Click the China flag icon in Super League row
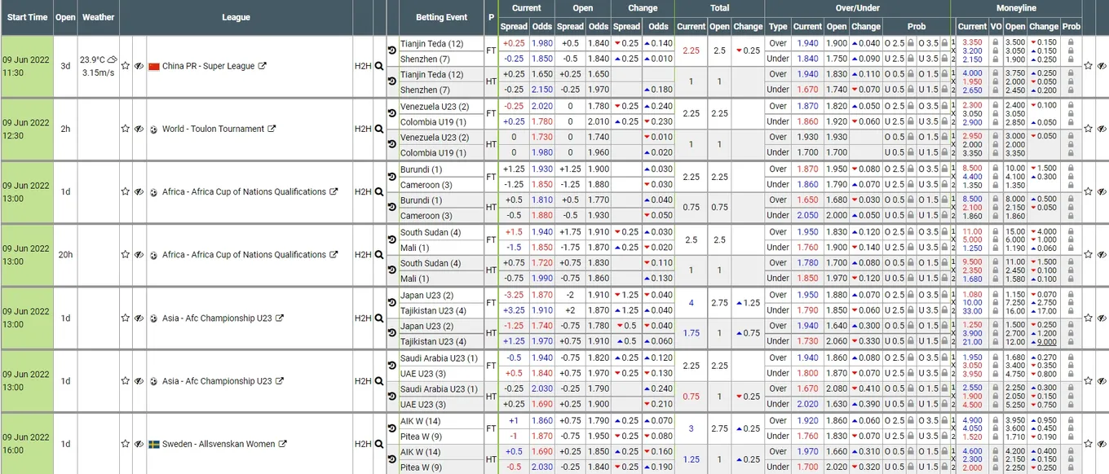1109x474 pixels. coord(153,66)
